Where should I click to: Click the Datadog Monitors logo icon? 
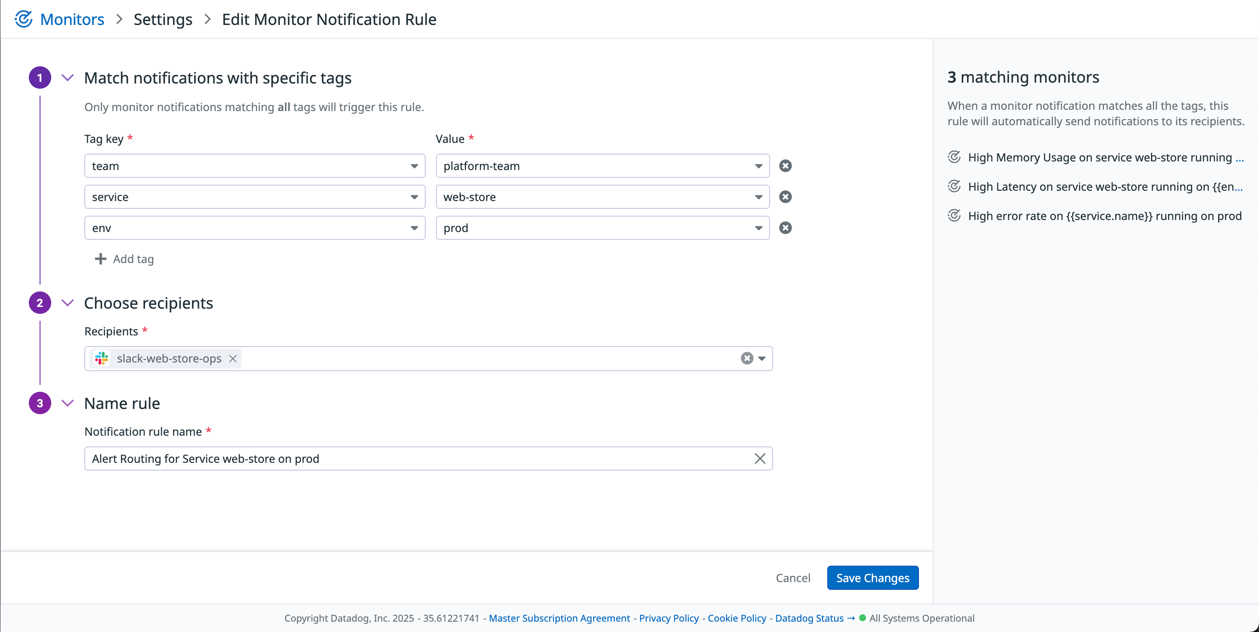pos(24,19)
